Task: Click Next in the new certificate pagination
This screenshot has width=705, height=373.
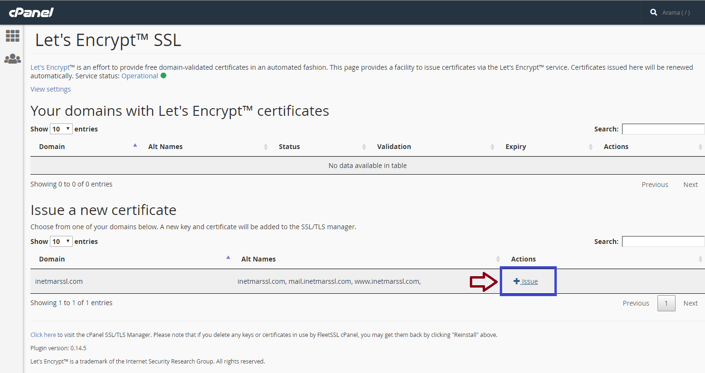Action: pyautogui.click(x=690, y=303)
